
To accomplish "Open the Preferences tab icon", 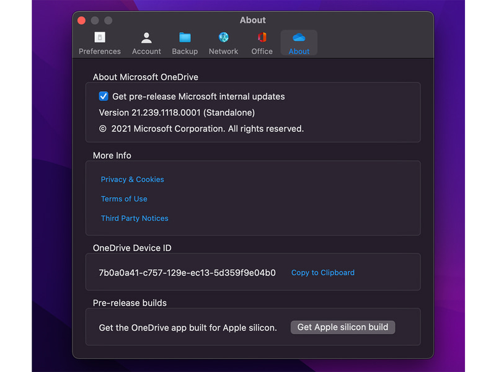I will click(x=100, y=38).
